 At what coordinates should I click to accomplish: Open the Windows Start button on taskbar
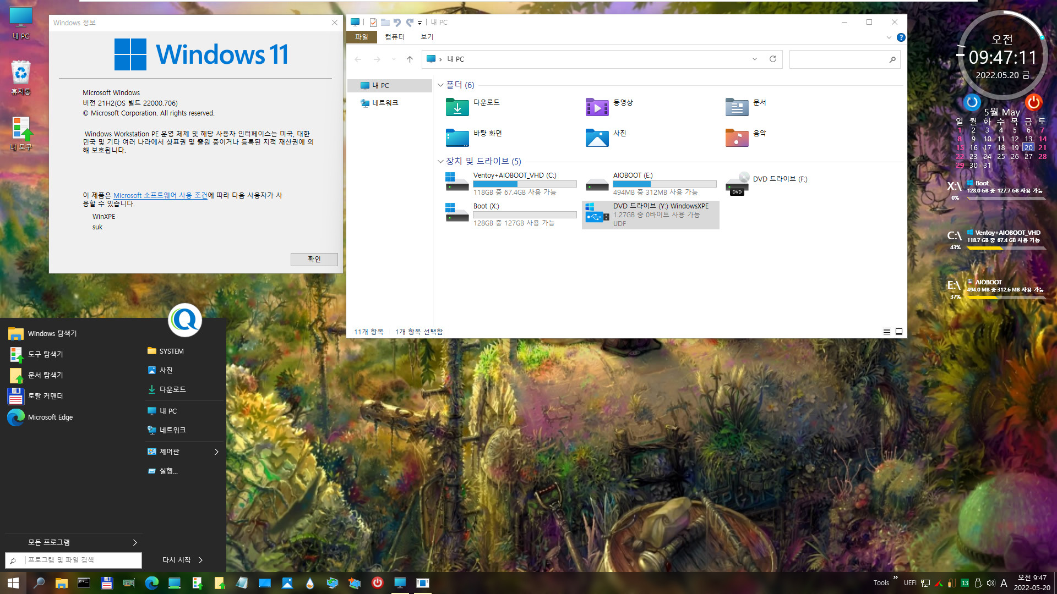(x=13, y=583)
